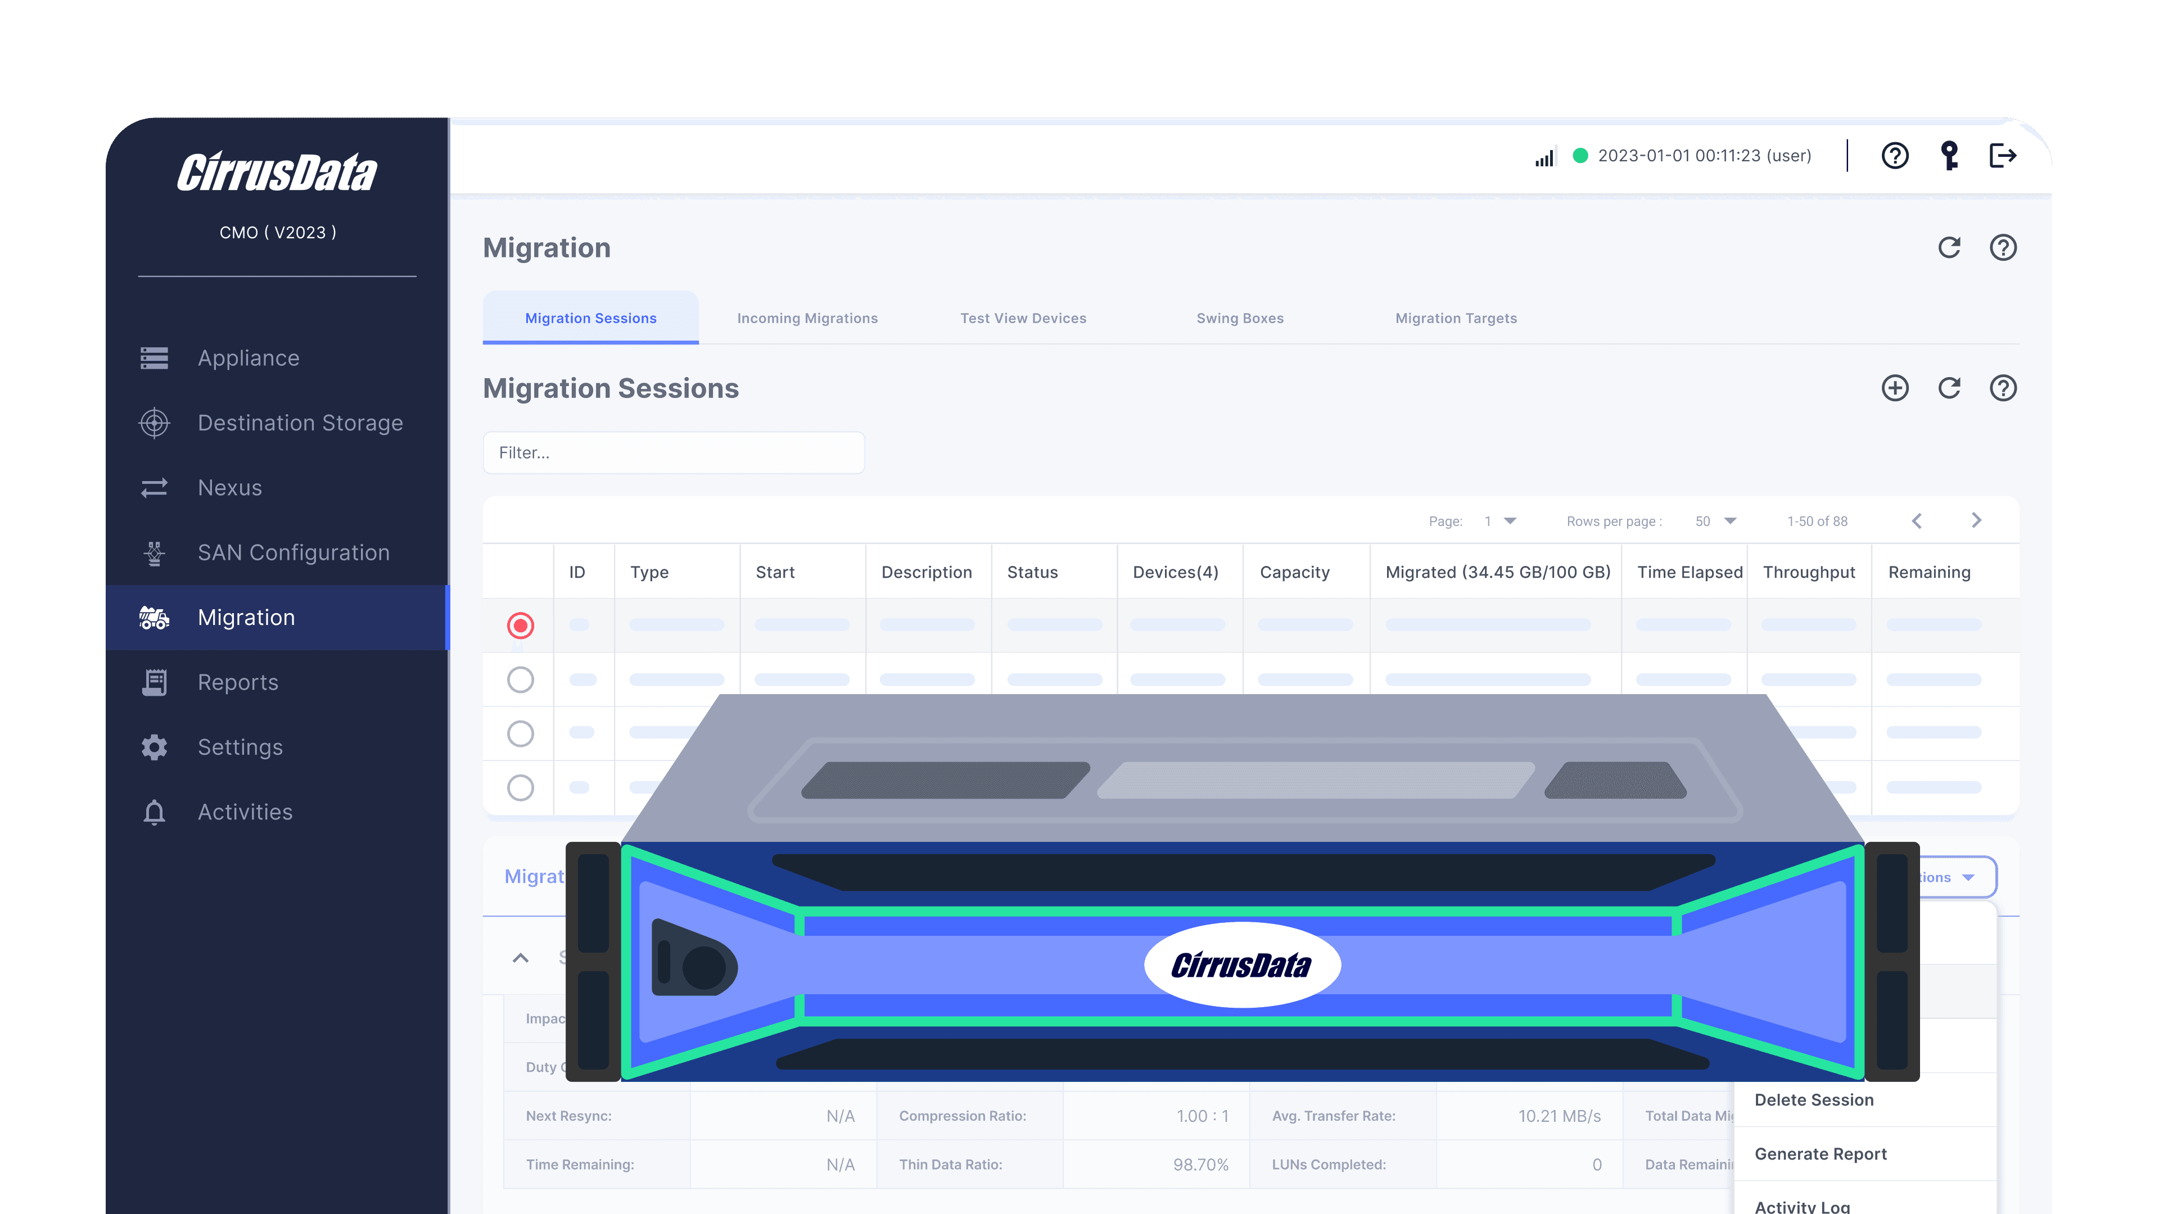The image size is (2159, 1214).
Task: Add new migration session with plus icon
Action: coord(1895,388)
